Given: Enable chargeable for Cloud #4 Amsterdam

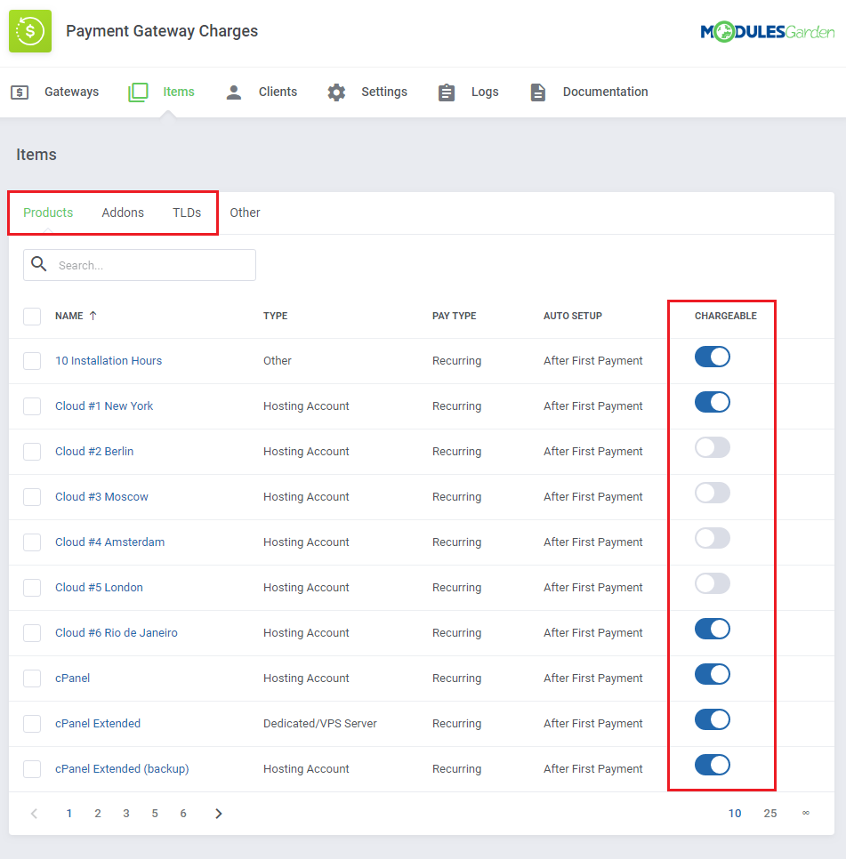Looking at the screenshot, I should click(x=713, y=539).
